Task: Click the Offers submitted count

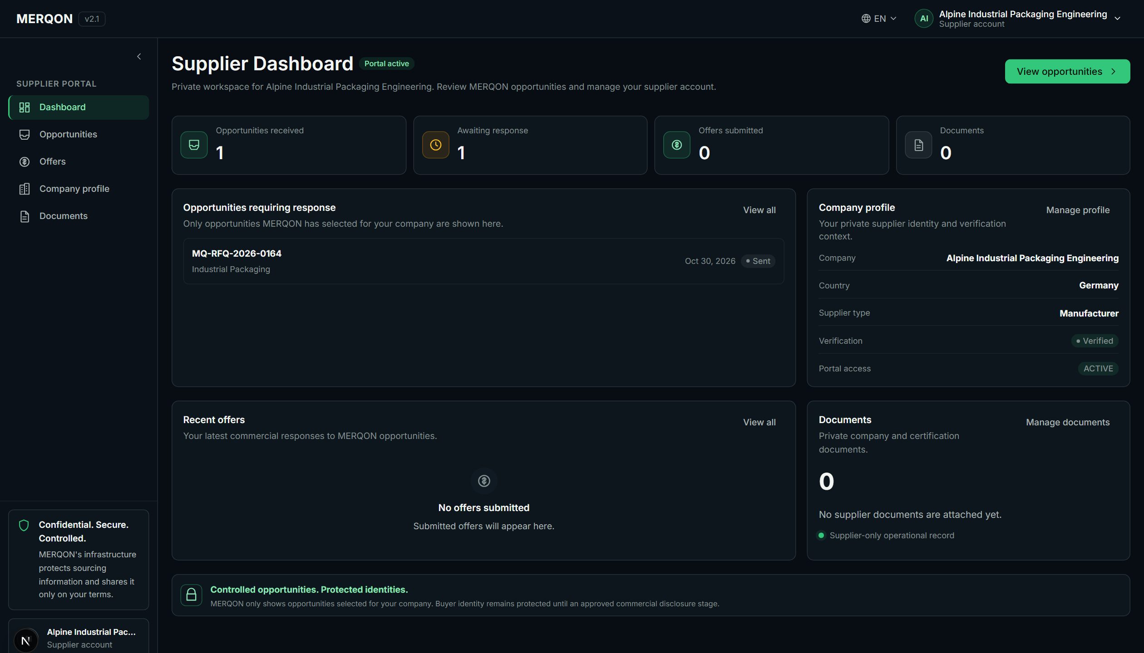Action: pos(704,153)
